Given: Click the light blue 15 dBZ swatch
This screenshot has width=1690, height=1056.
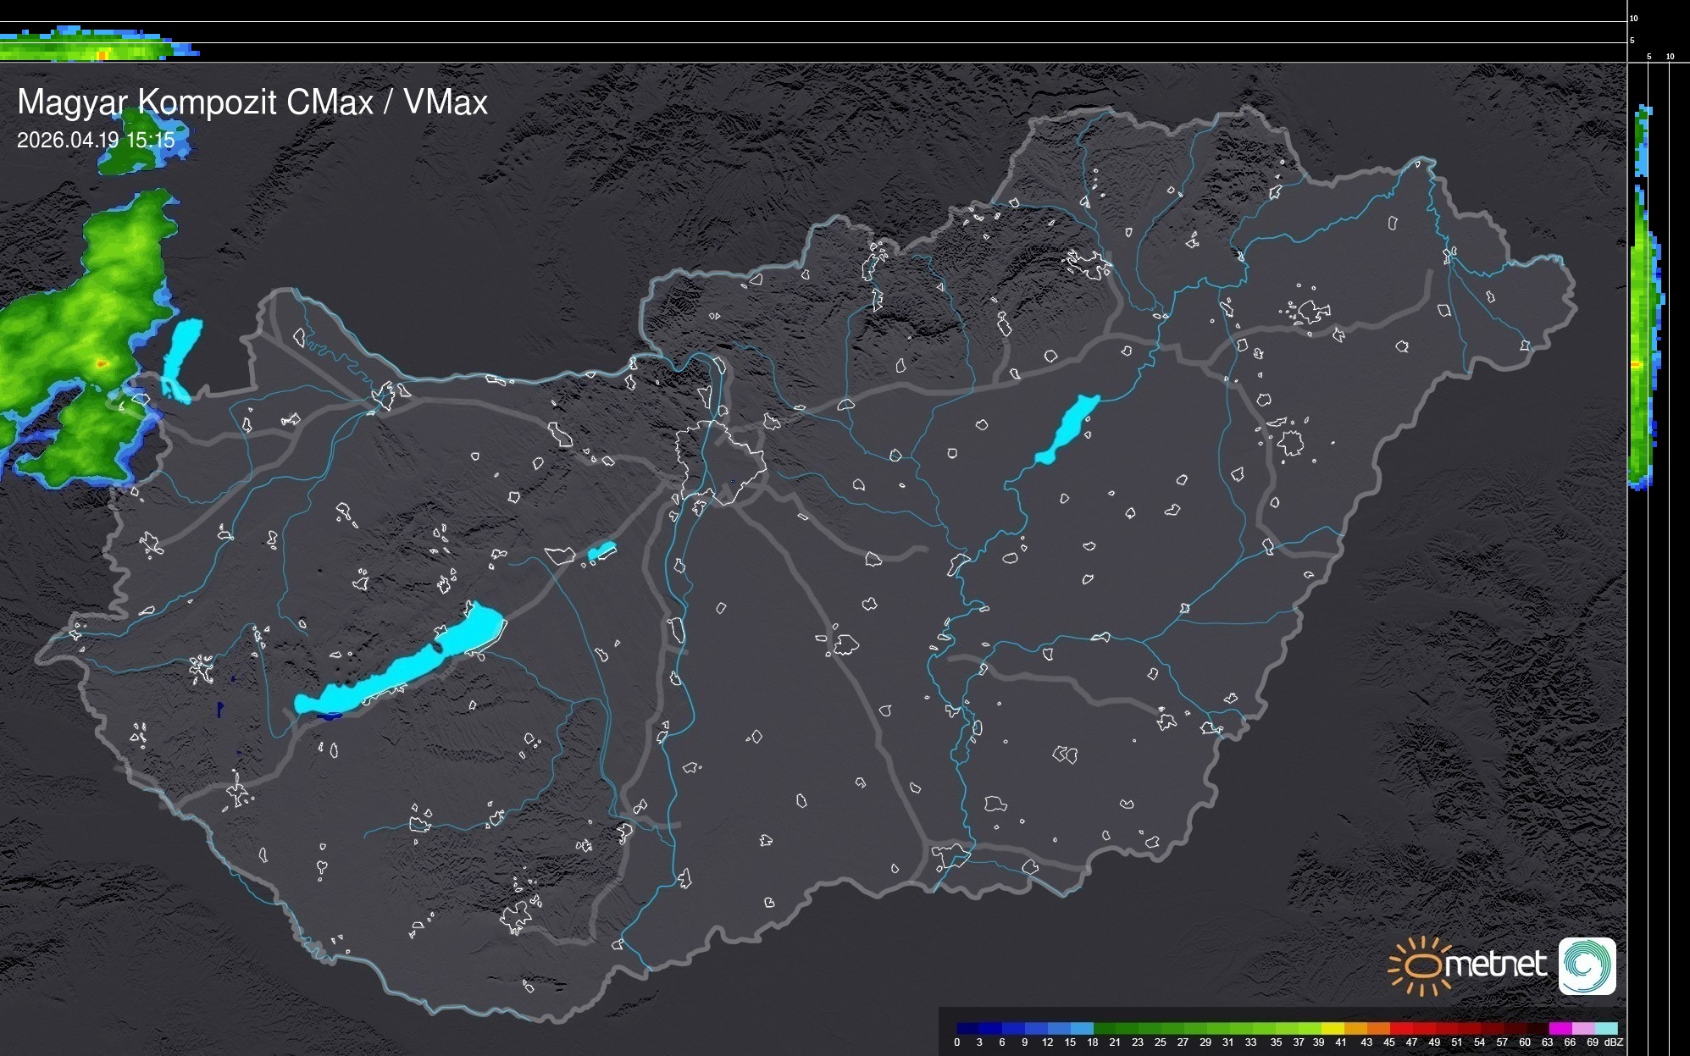Looking at the screenshot, I should point(1081,1028).
